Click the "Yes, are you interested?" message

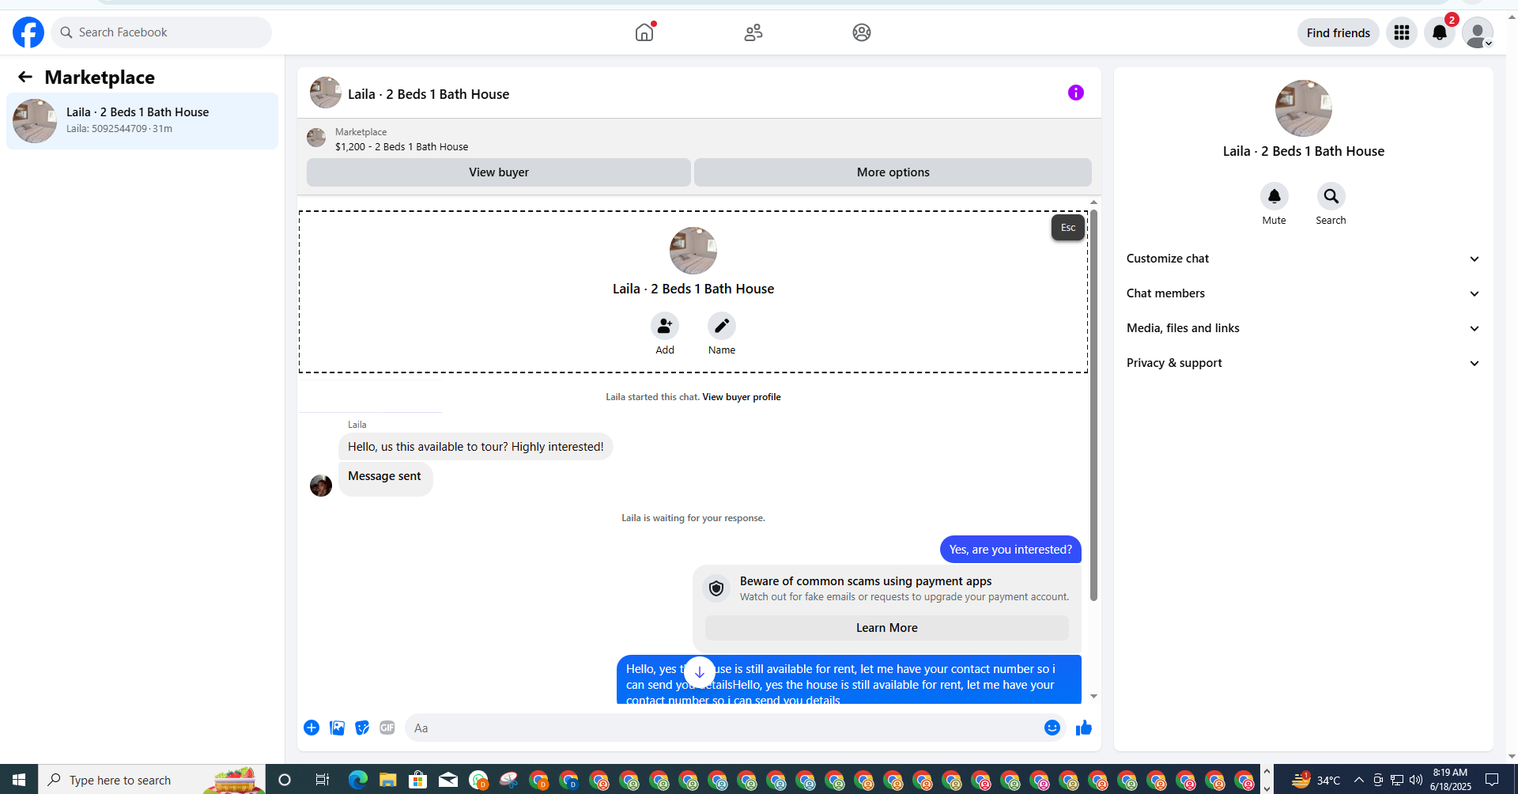pos(1010,550)
